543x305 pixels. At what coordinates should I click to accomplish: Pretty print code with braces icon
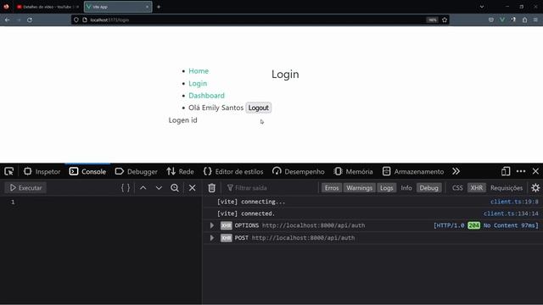126,188
